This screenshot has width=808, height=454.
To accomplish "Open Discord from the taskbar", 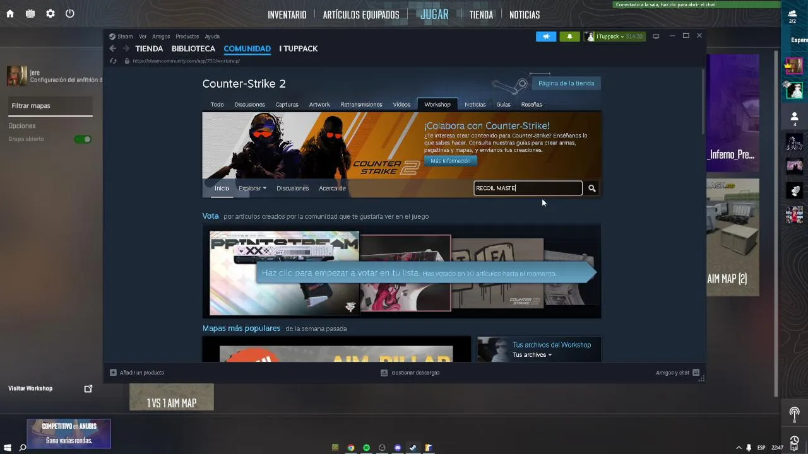I will [398, 448].
